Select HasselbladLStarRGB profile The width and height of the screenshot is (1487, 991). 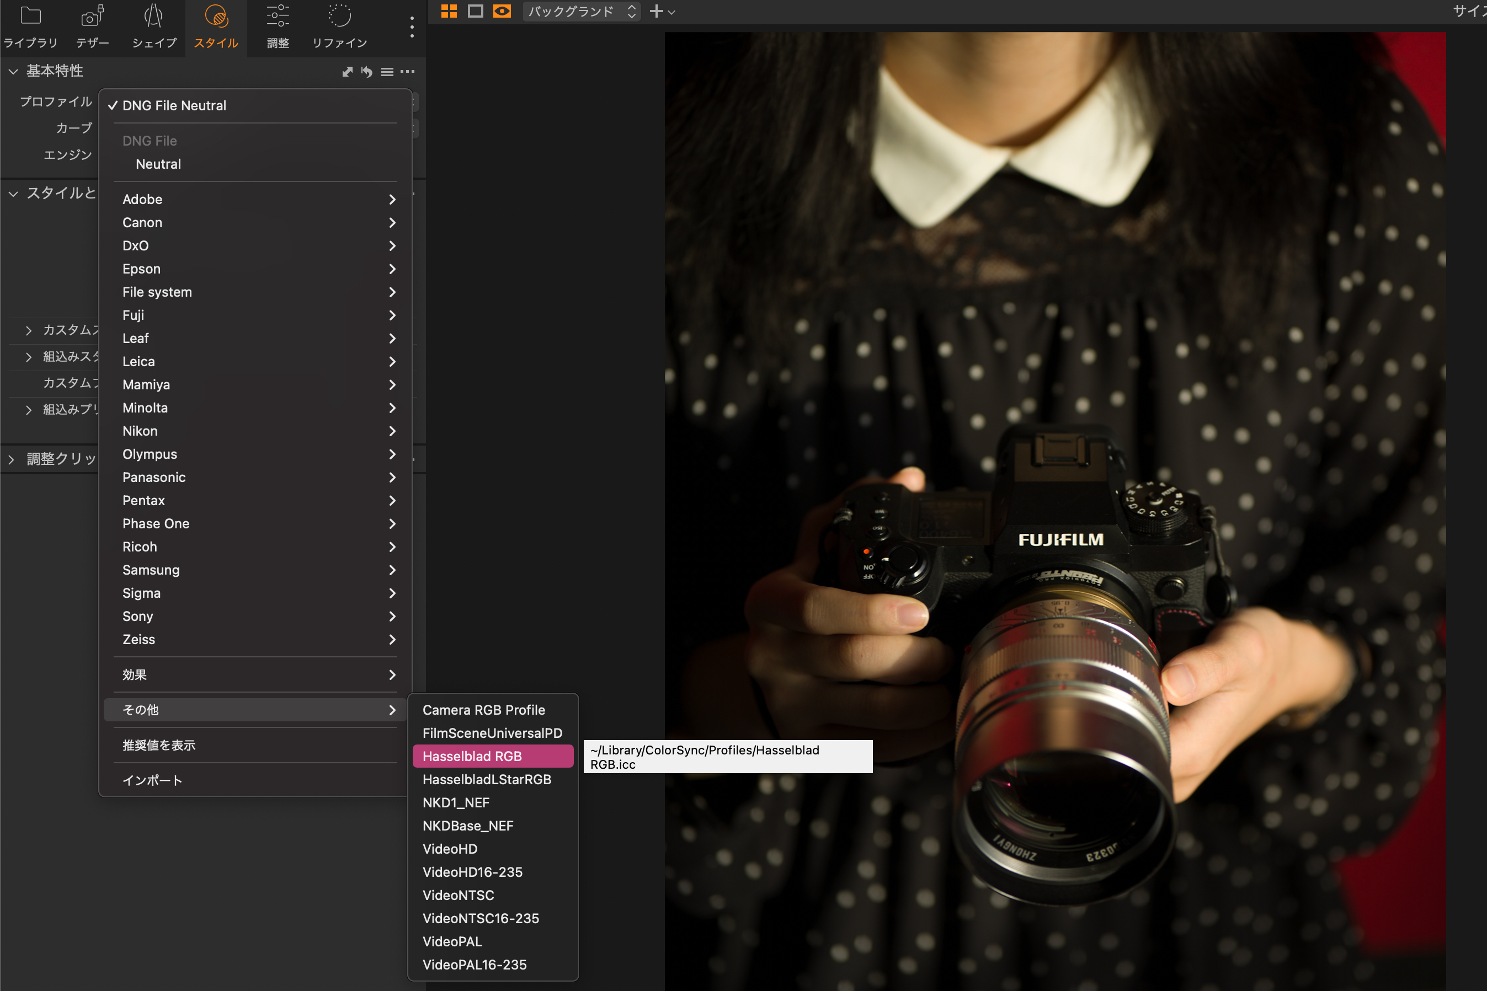pos(493,780)
